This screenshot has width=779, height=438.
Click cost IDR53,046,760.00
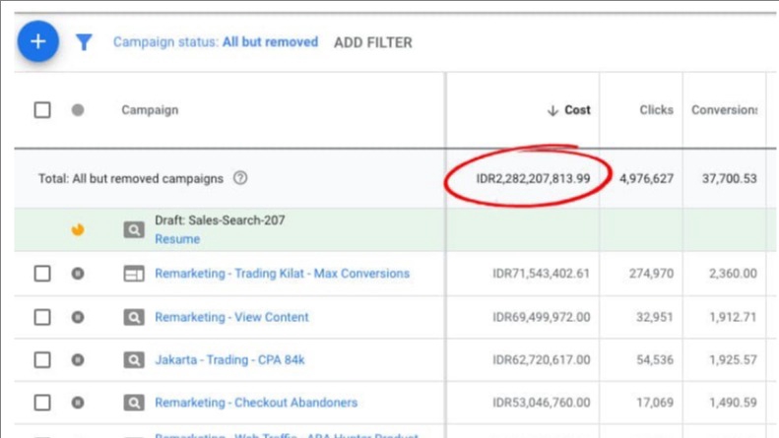[541, 403]
